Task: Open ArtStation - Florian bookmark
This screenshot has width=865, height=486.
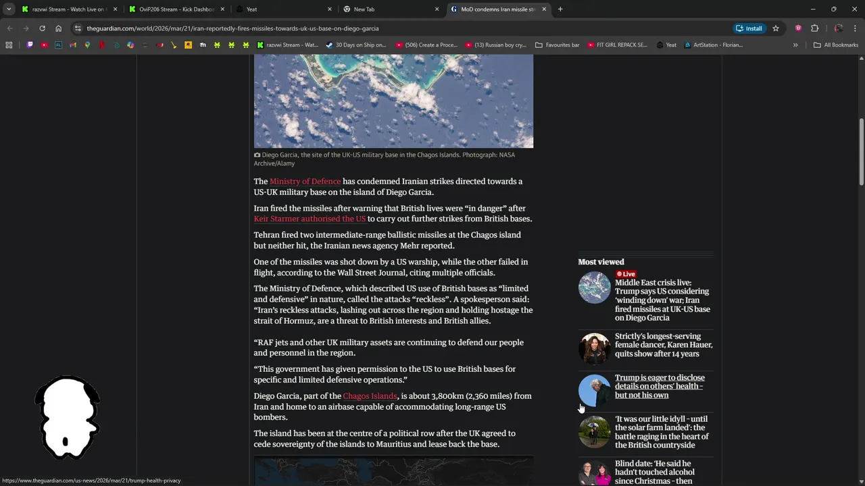Action: point(714,45)
